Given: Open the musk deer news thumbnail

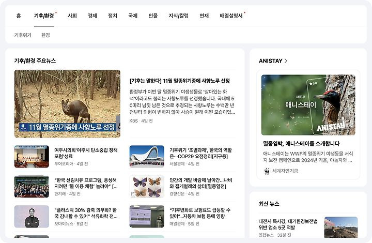Looking at the screenshot, I should pyautogui.click(x=67, y=104).
